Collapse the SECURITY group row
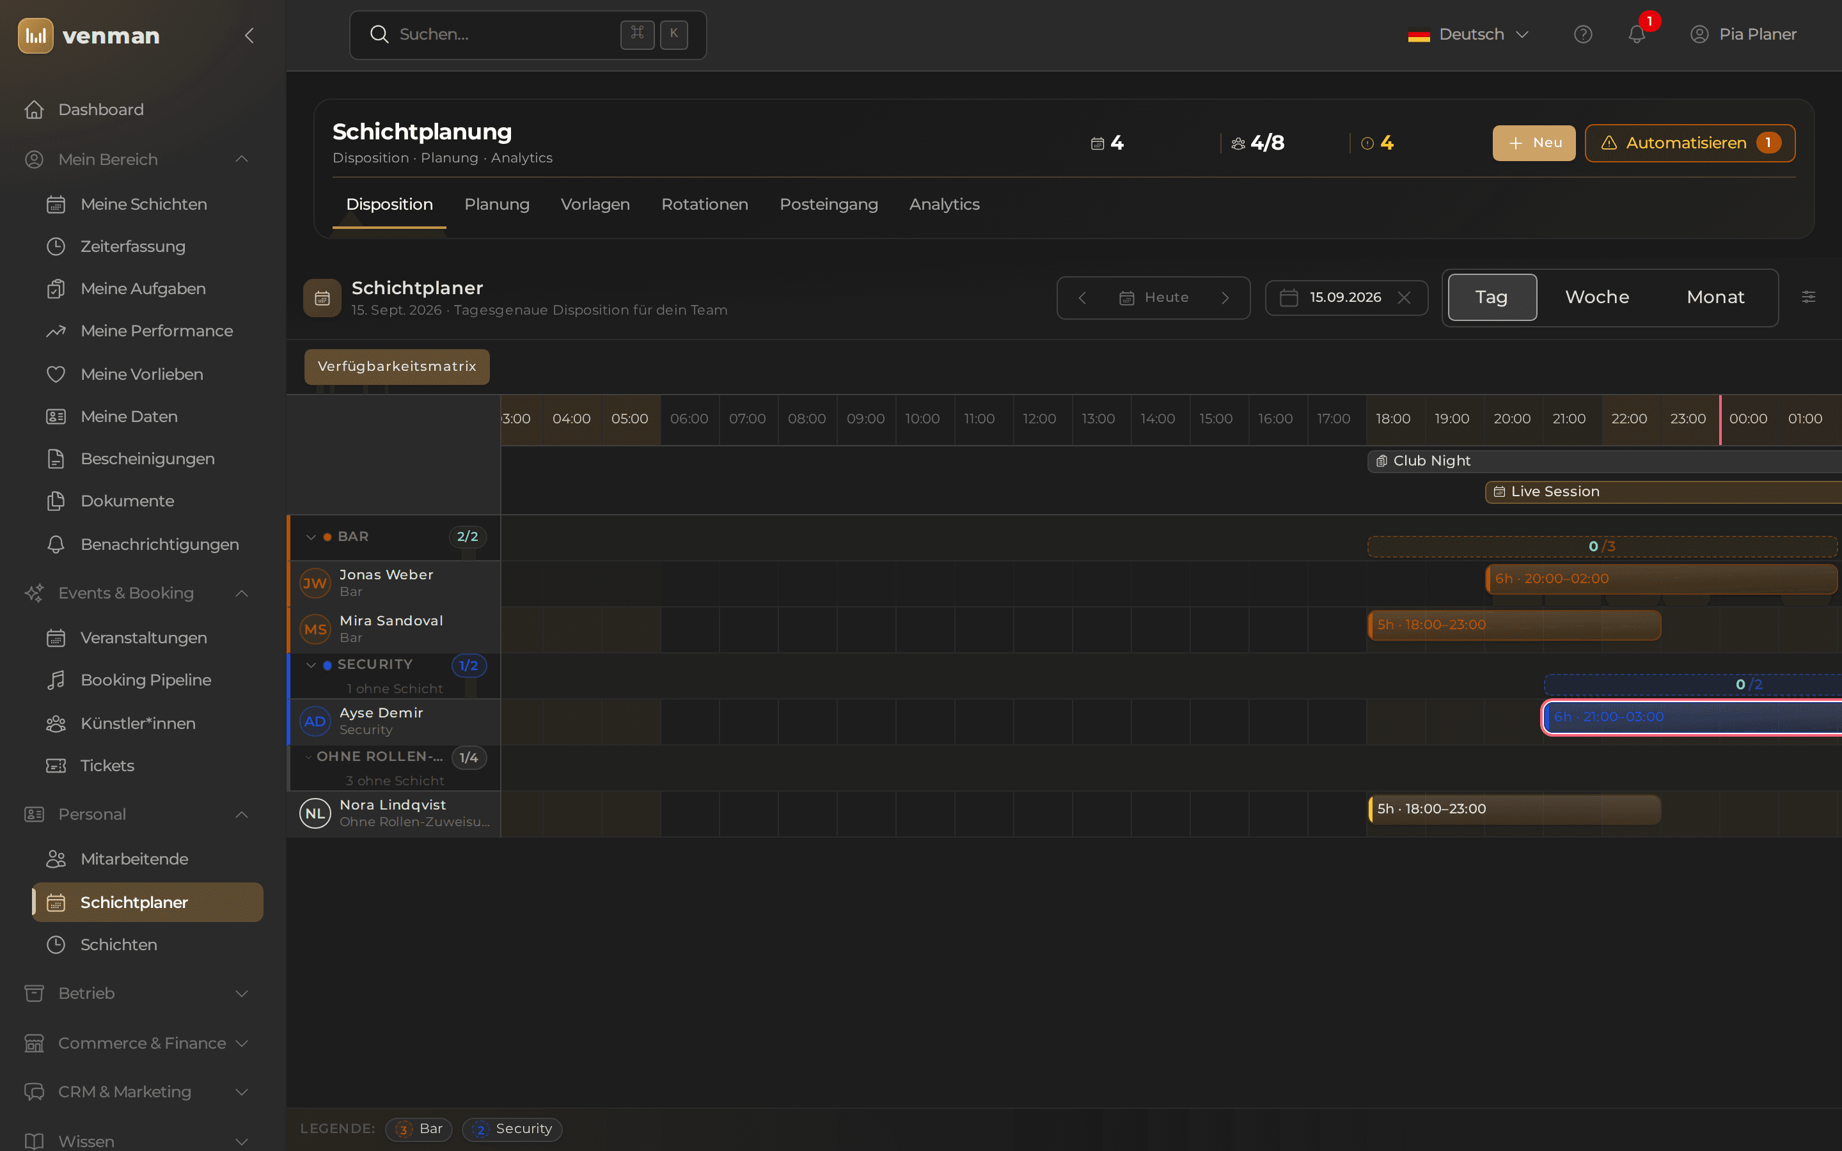Viewport: 1842px width, 1151px height. coord(311,664)
